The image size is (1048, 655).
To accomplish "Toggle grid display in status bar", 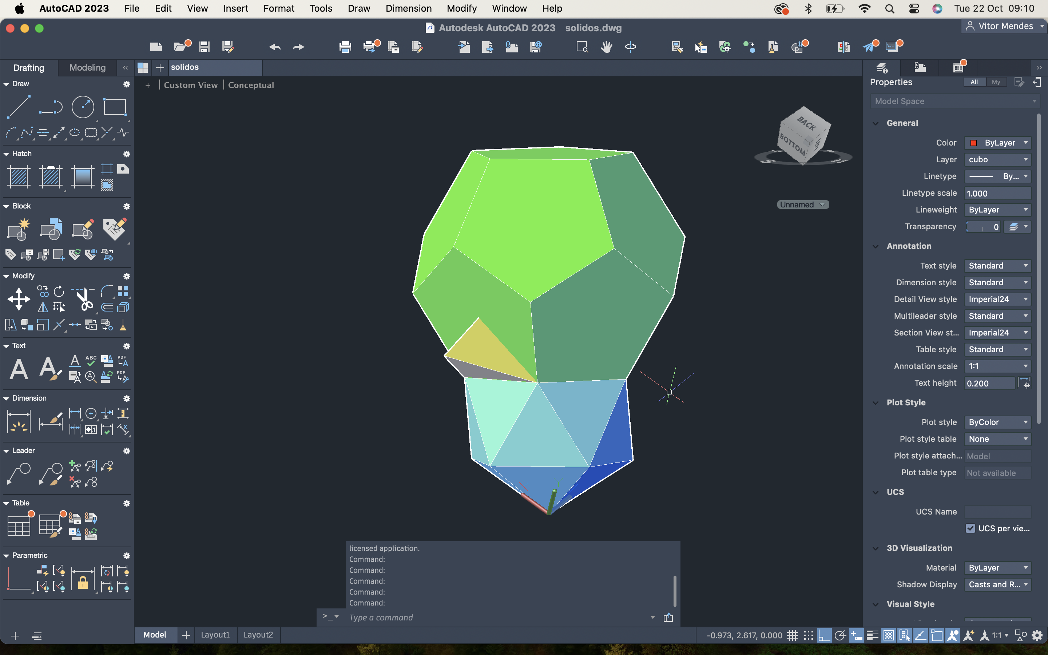I will click(793, 635).
